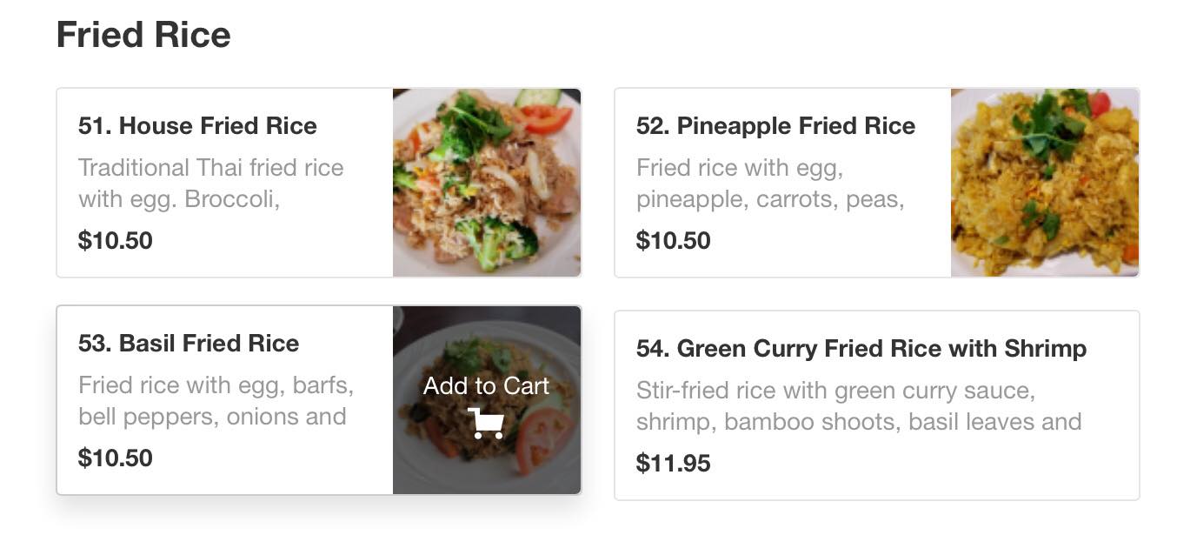Viewport: 1177px width, 535px height.
Task: Select the 51. House Fried Rice title
Action: click(x=197, y=126)
